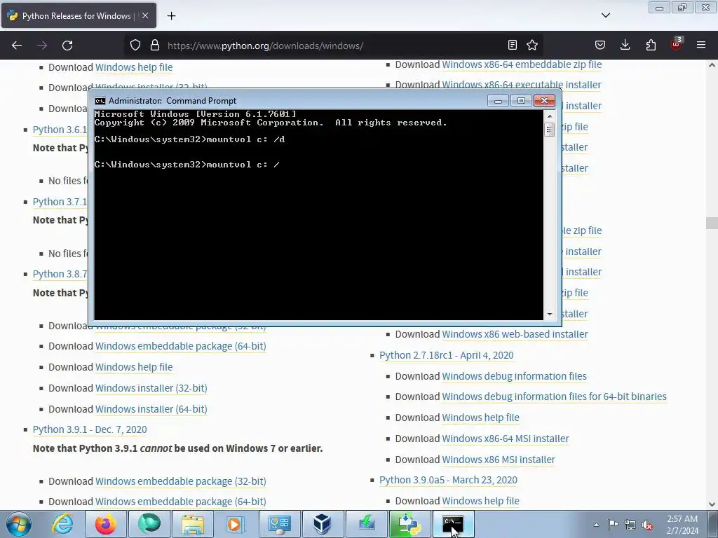Open Windows x86-64 embeddable zip file link
718x538 pixels.
pos(522,64)
